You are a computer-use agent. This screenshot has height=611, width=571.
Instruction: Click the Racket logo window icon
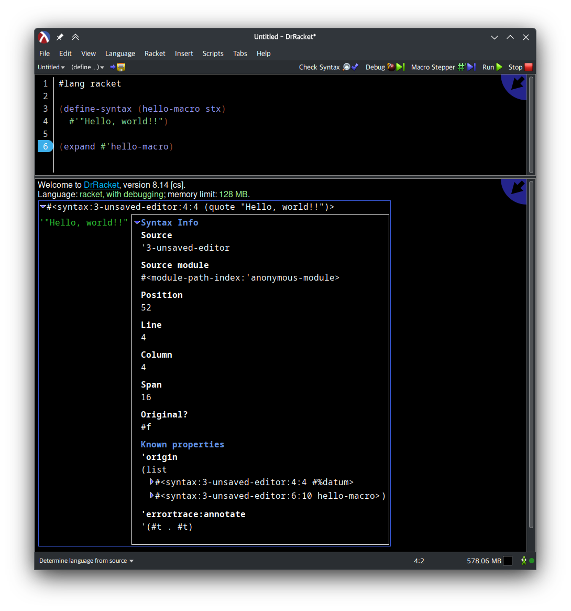(44, 37)
